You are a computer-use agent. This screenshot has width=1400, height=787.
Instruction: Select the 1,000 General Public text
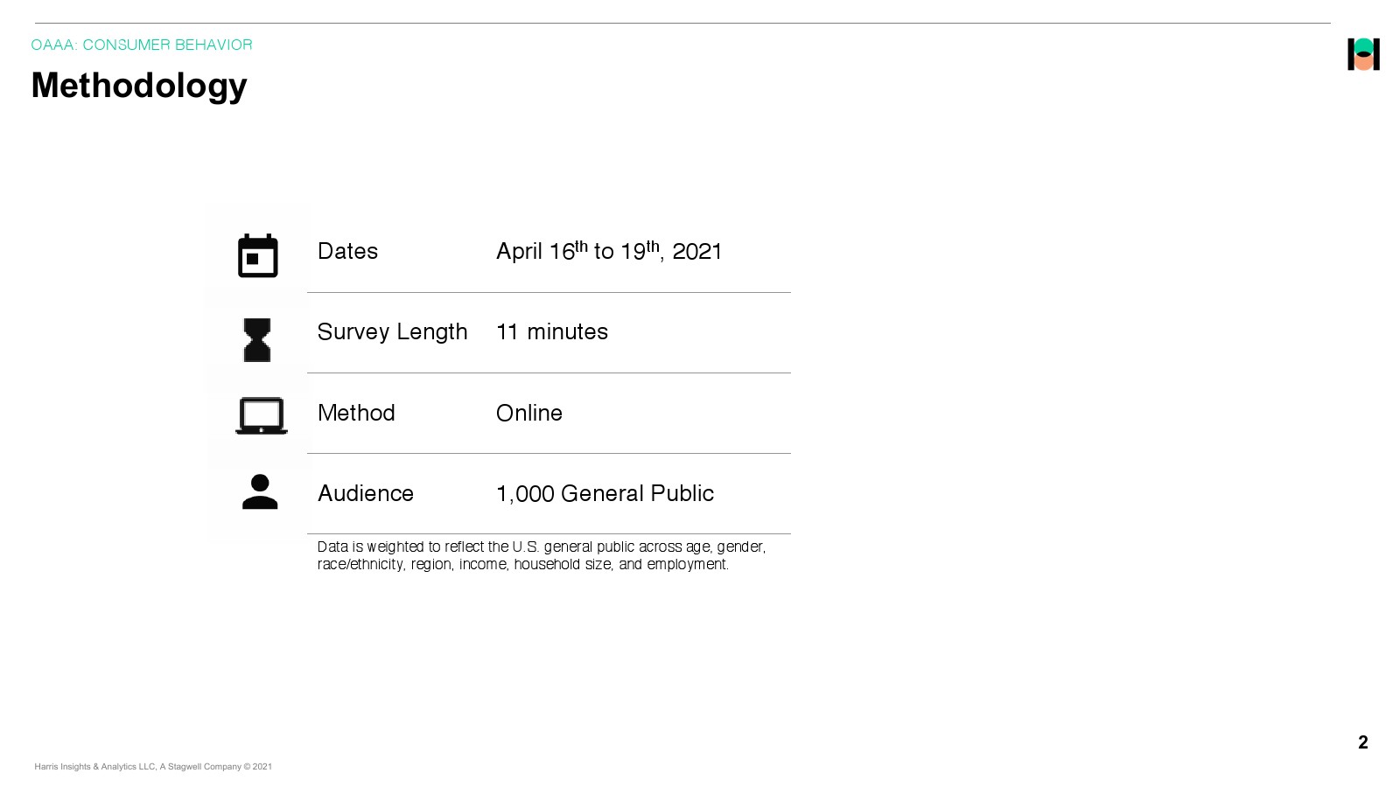click(605, 494)
